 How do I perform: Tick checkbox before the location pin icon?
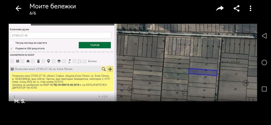(x=43, y=61)
